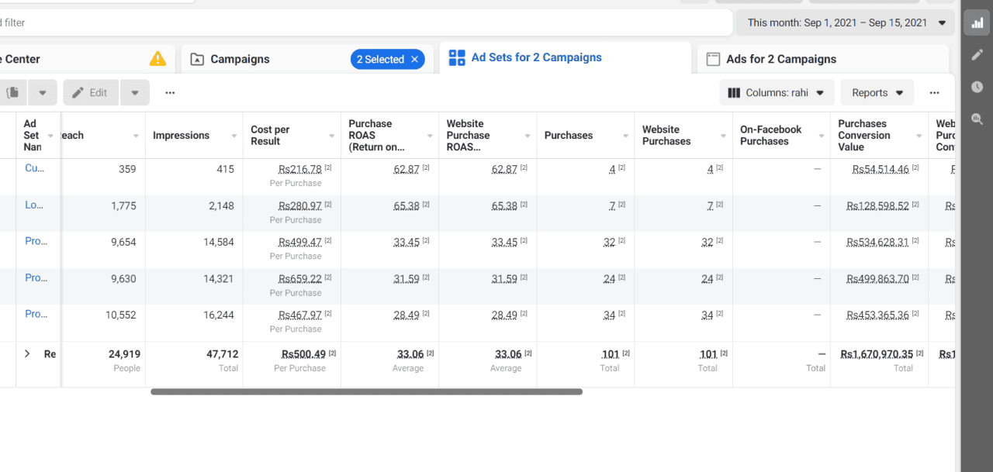The image size is (993, 472).
Task: Duplicate ad sets using the copy icon
Action: click(x=11, y=91)
